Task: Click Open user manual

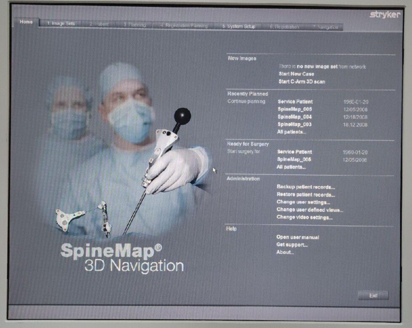Action: (298, 237)
